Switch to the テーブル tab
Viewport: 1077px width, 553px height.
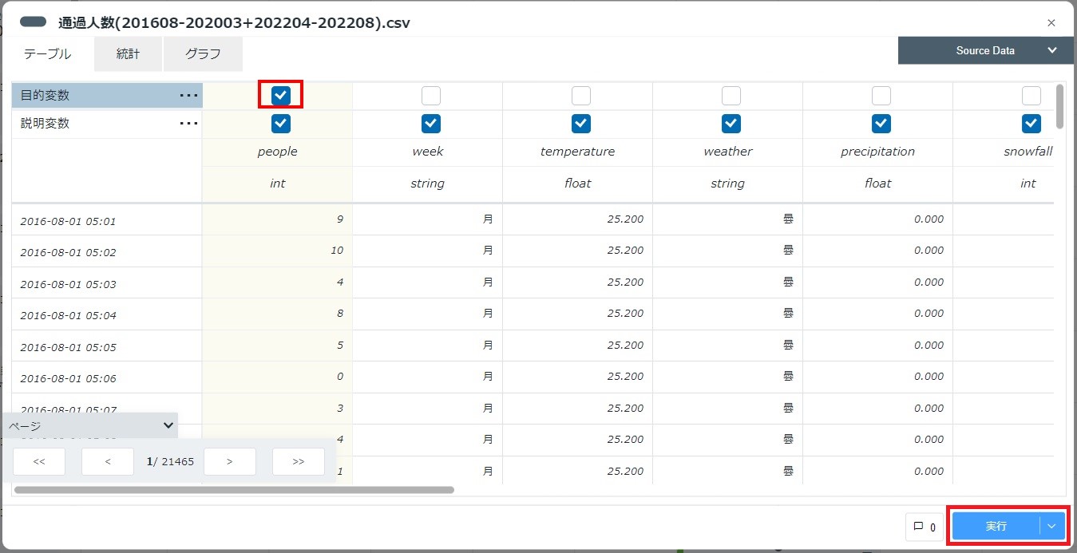click(x=47, y=54)
